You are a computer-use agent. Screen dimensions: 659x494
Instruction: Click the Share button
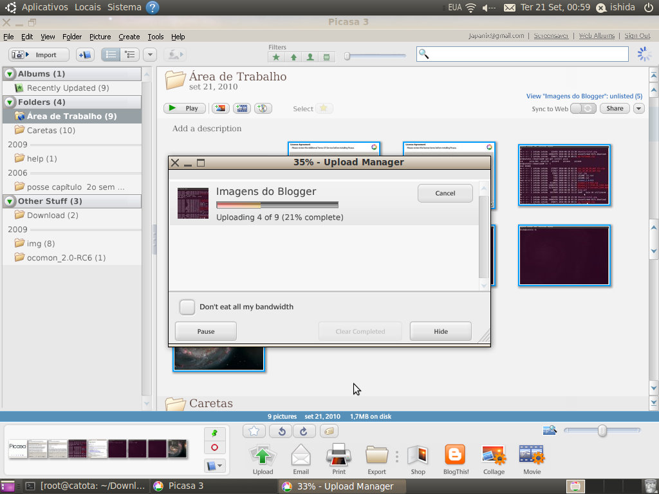point(615,108)
